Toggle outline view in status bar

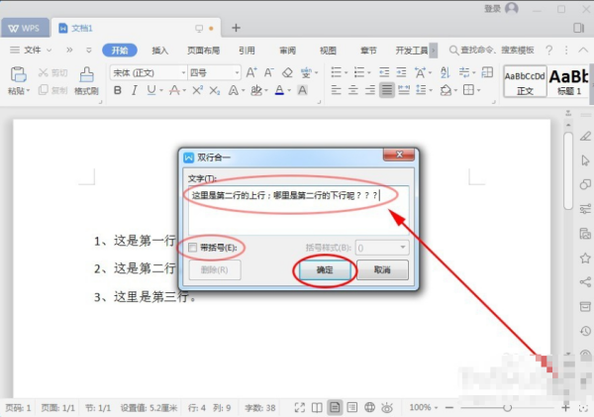351,407
